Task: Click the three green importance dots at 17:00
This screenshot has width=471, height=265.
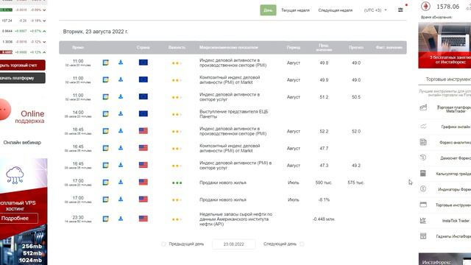Action: [177, 183]
